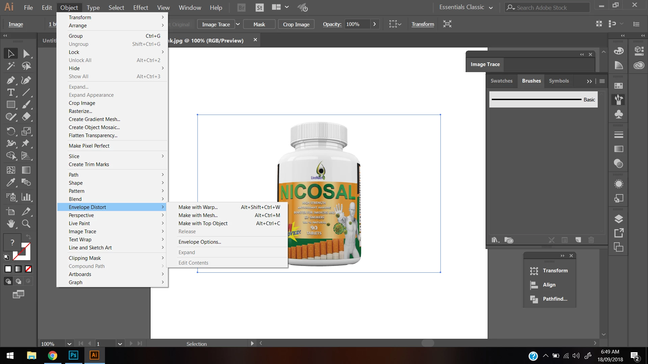Select the Zoom tool

[x=26, y=223]
